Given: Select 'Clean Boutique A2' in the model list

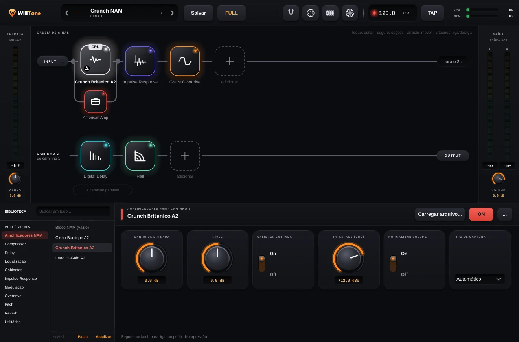Looking at the screenshot, I should point(82,238).
